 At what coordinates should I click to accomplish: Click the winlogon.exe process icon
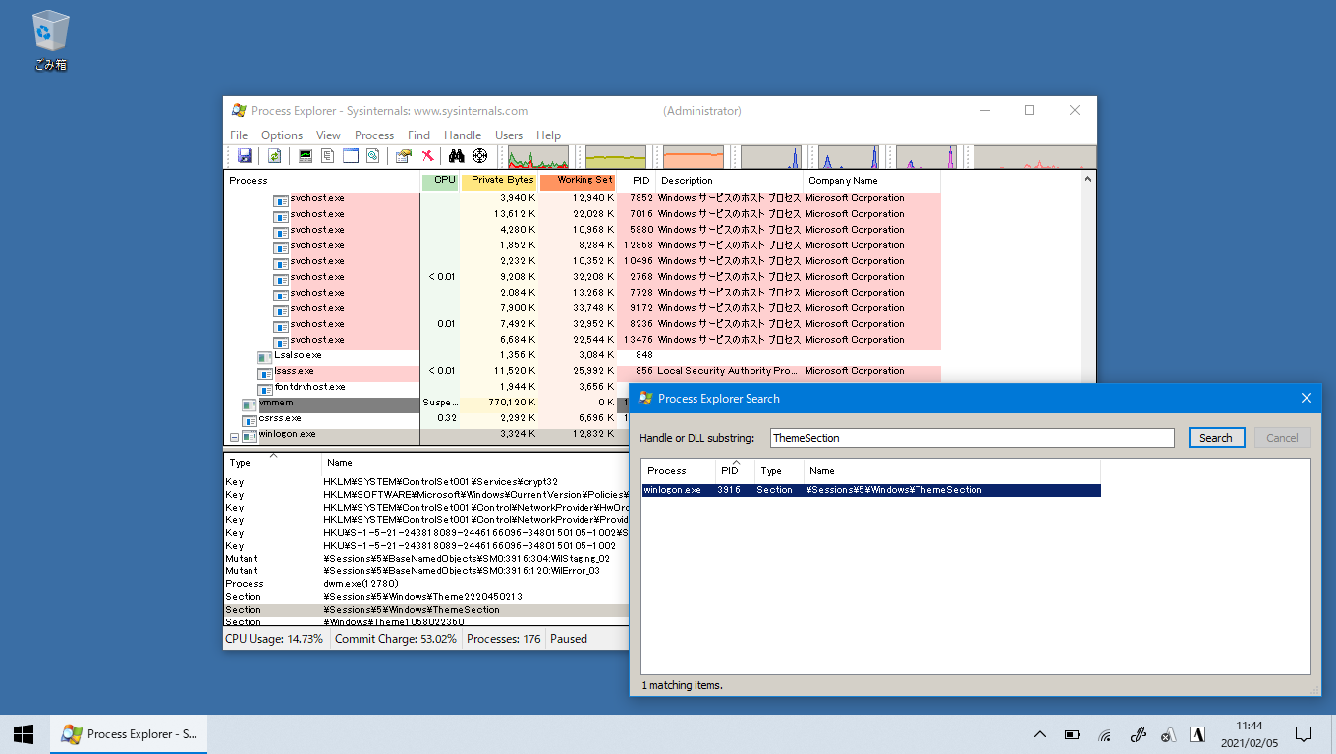(x=250, y=435)
